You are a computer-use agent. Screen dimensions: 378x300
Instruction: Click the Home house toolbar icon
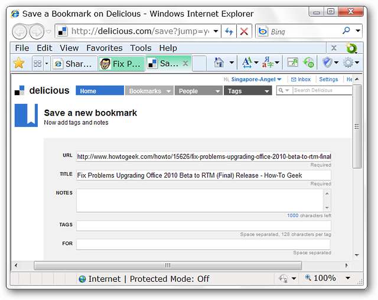coord(219,63)
